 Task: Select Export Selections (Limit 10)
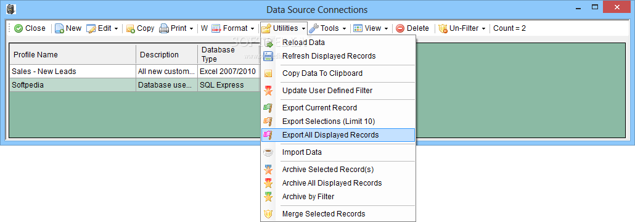coord(338,121)
